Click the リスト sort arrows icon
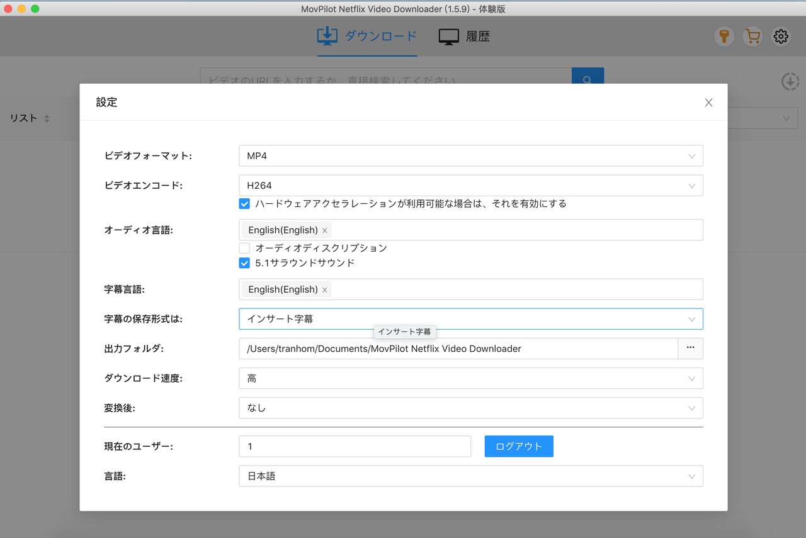 [47, 118]
